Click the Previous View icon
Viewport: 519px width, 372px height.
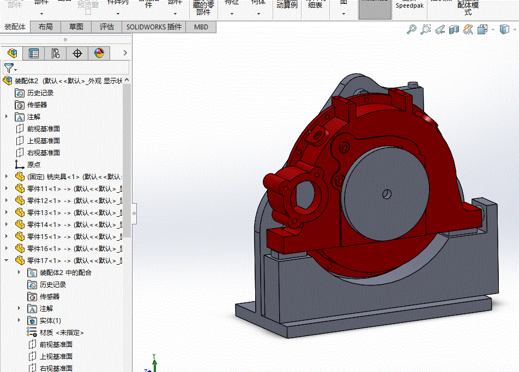[440, 30]
